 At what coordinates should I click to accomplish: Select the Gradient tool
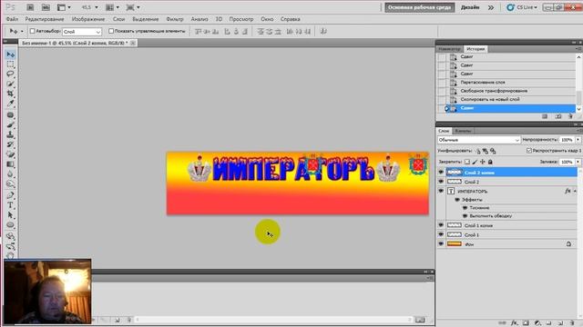pos(10,164)
